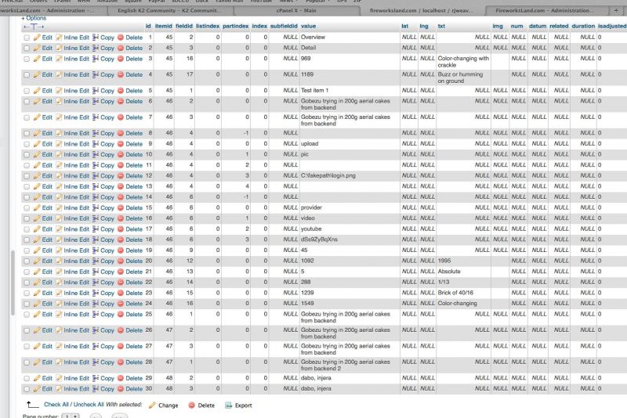The height and width of the screenshot is (418, 627).
Task: Click the Edit pencil icon for row id 1
Action: [x=37, y=37]
